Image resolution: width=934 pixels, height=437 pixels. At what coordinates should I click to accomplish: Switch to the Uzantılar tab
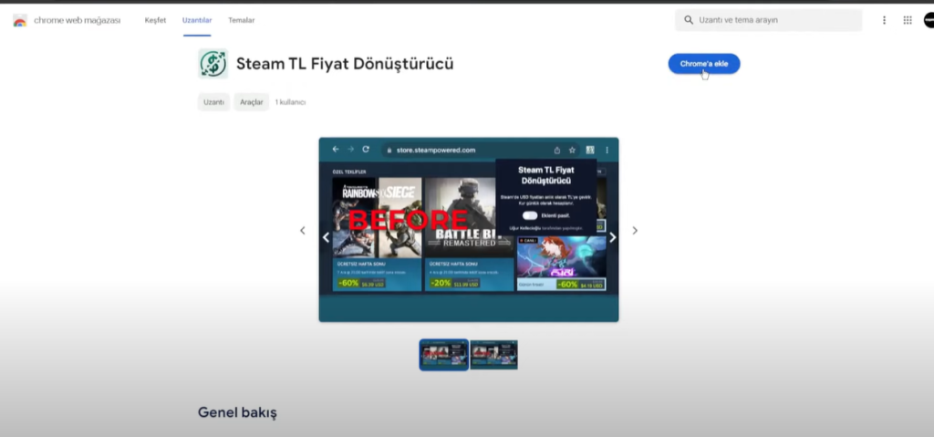(x=197, y=20)
